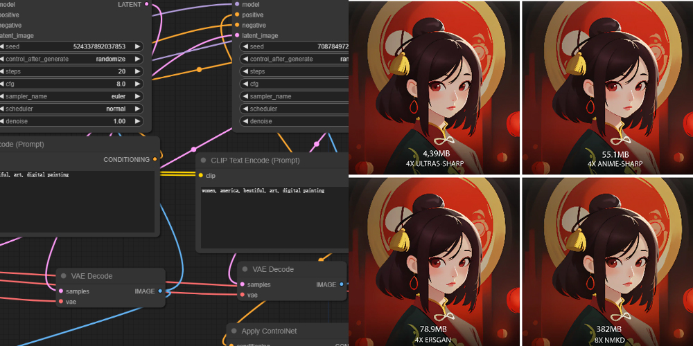Increase denoise 1.00 with right arrow
The height and width of the screenshot is (346, 693).
(x=137, y=121)
